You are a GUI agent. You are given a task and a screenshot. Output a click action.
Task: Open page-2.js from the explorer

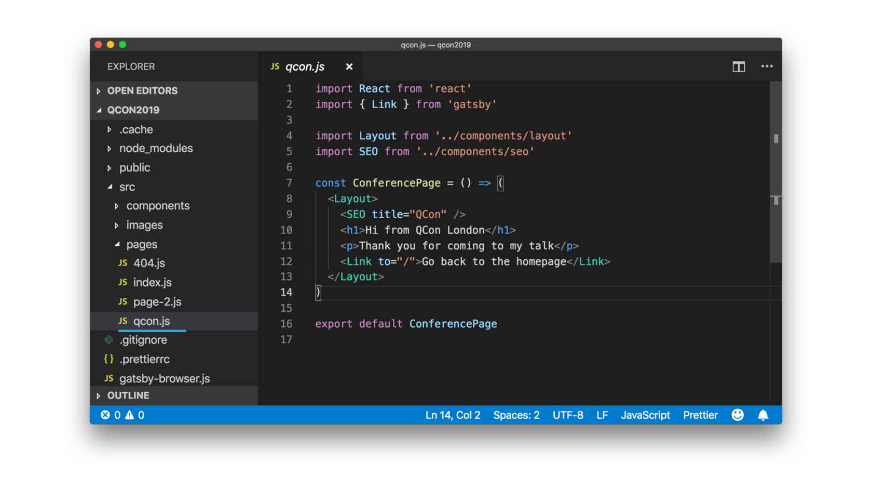157,301
